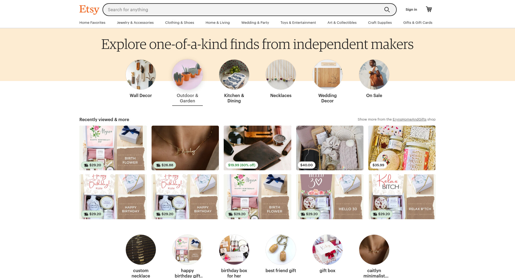Open the best friend gift suggestion circle

[281, 250]
